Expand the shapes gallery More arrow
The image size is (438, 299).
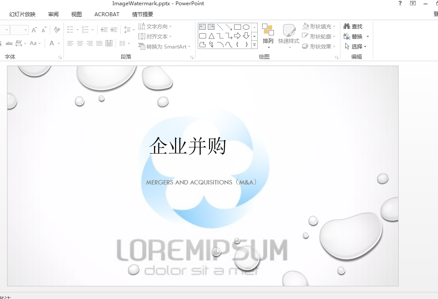[x=255, y=45]
